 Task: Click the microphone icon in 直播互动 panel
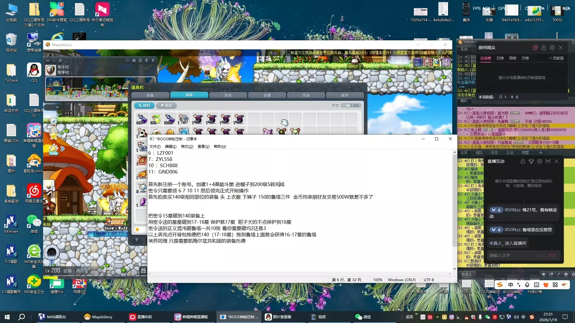[x=531, y=161]
